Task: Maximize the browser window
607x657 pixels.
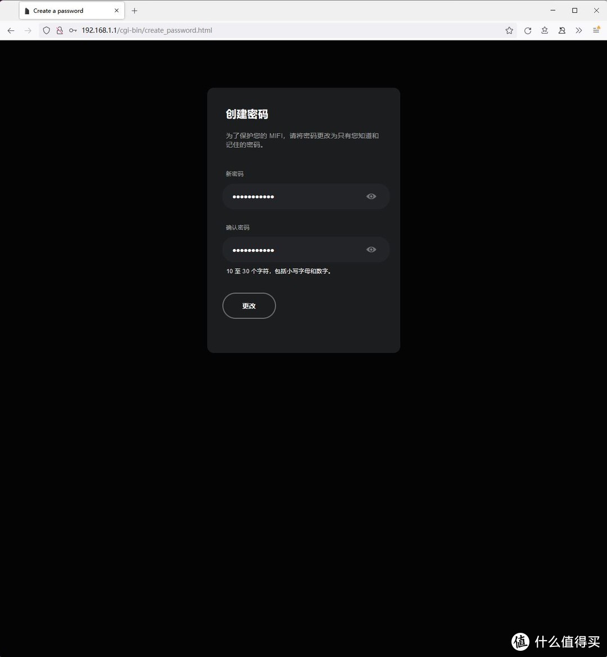Action: (575, 11)
